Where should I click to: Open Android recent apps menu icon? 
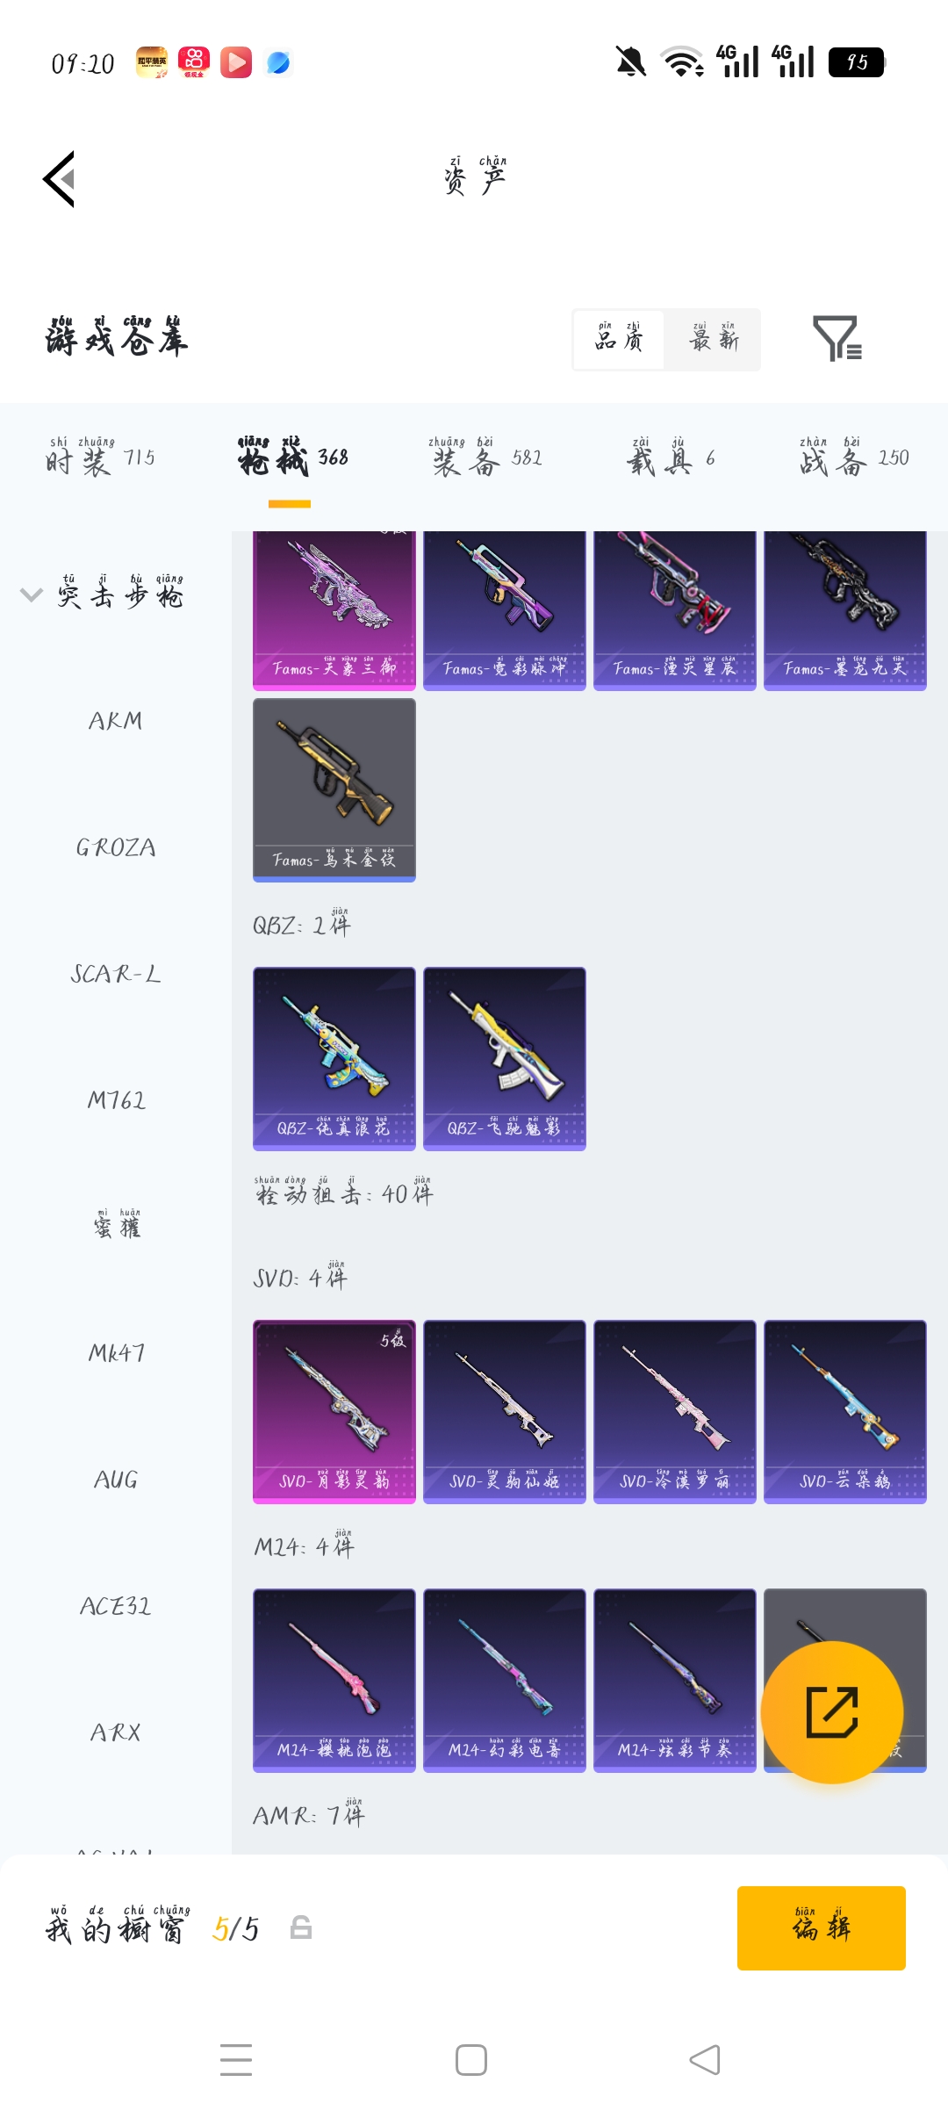[x=236, y=2060]
